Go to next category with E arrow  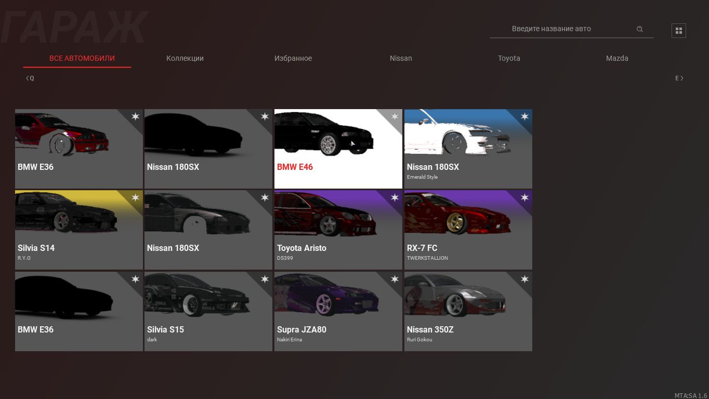pos(679,78)
